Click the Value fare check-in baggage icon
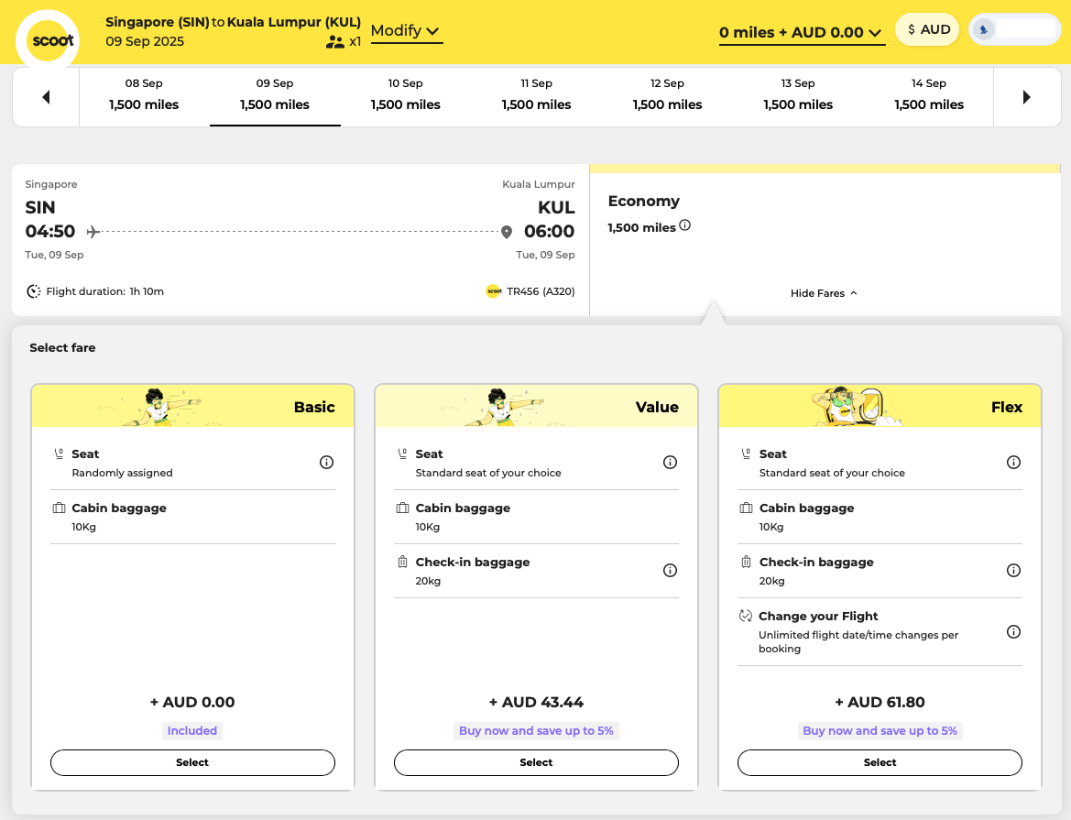Viewport: 1071px width, 820px height. 403,562
